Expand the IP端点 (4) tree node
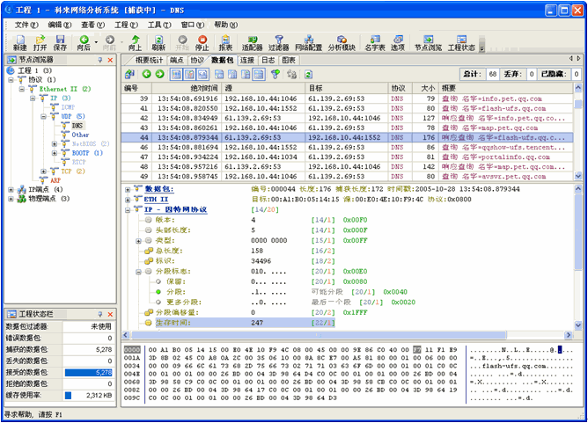The height and width of the screenshot is (423, 588). pyautogui.click(x=11, y=188)
